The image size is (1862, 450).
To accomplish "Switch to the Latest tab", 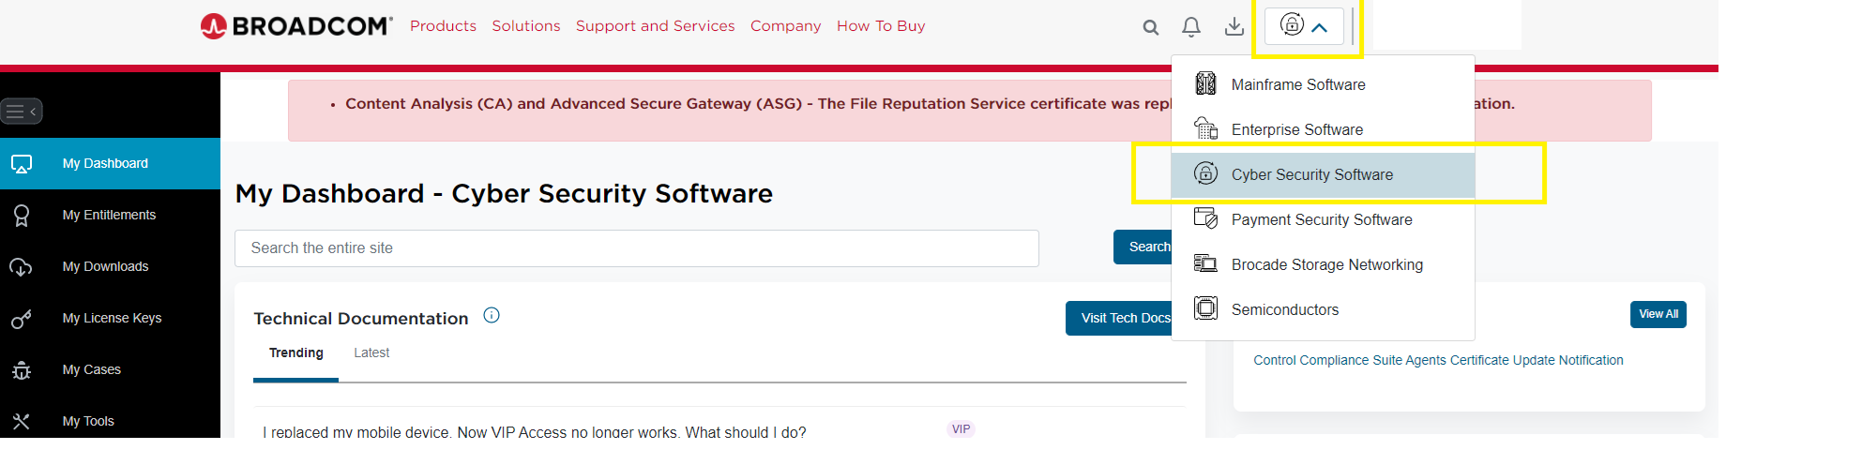I will pyautogui.click(x=371, y=353).
